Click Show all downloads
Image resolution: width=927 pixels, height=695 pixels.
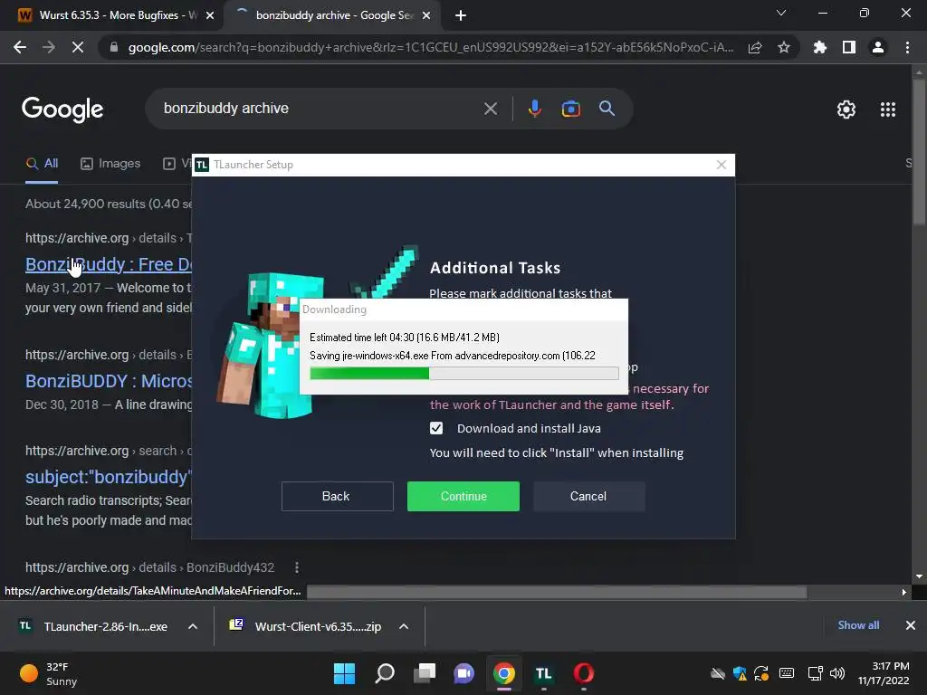[858, 625]
